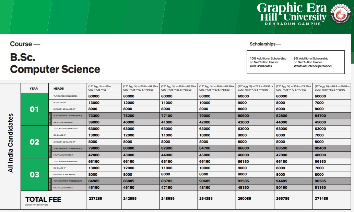This screenshot has height=212, width=354.
Task: Click the '>=85 & <=89.99' column header
Action: click(x=179, y=88)
